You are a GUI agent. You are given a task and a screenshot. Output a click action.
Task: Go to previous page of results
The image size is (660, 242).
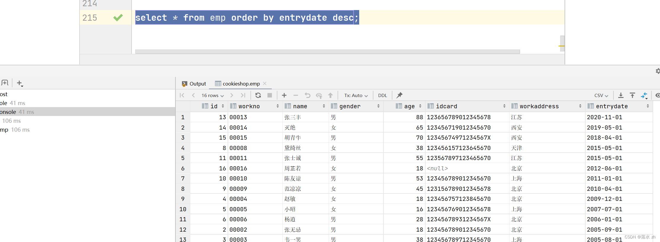[193, 95]
